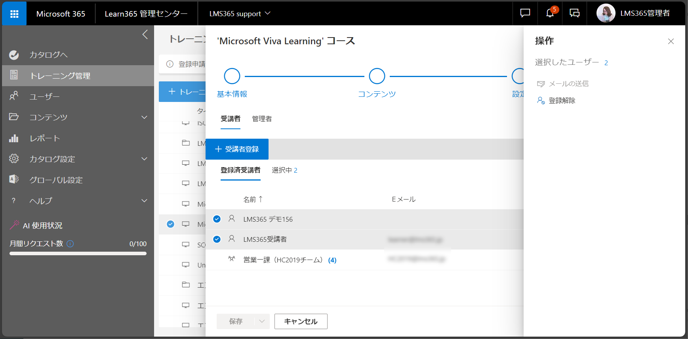688x339 pixels.
Task: Click the レポート bar chart icon
Action: (14, 138)
